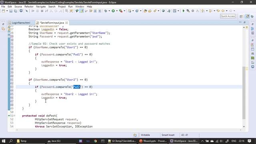Viewport: 256px width, 144px height.
Task: Click the Last Edit Location icon
Action: tap(218, 11)
